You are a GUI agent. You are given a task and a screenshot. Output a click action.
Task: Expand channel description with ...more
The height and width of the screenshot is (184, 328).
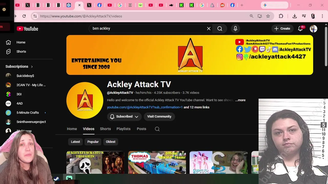(240, 100)
